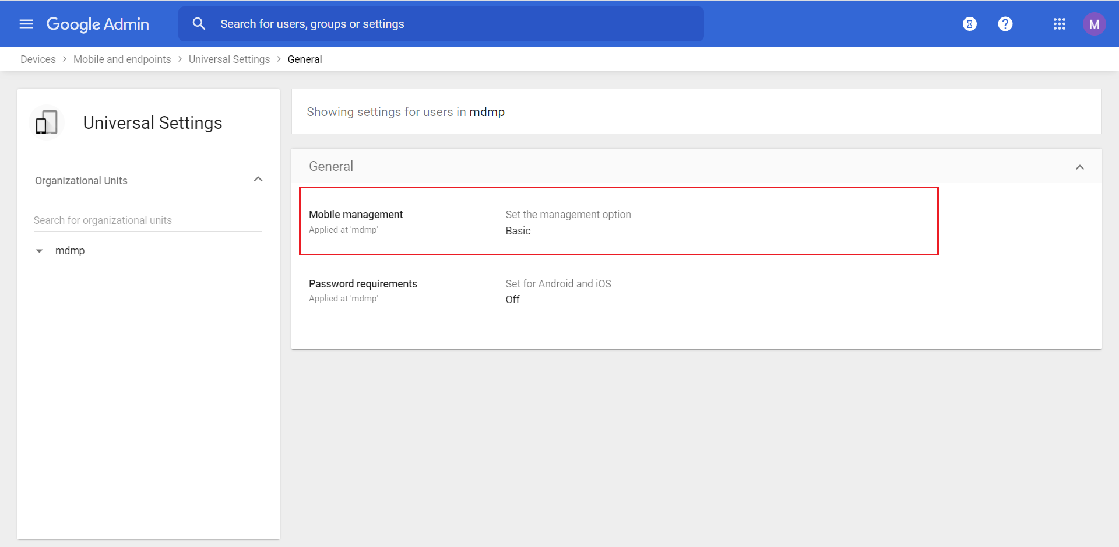
Task: Collapse the Organizational Units section
Action: click(x=258, y=180)
